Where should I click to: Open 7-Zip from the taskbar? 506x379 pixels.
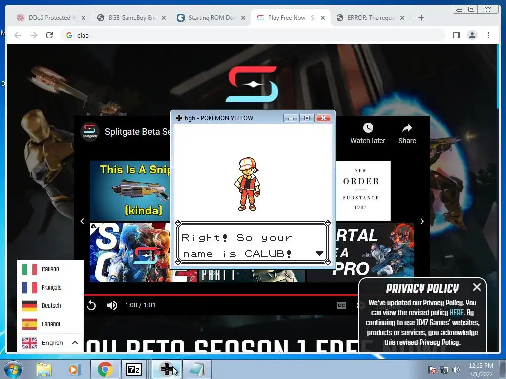pos(134,369)
